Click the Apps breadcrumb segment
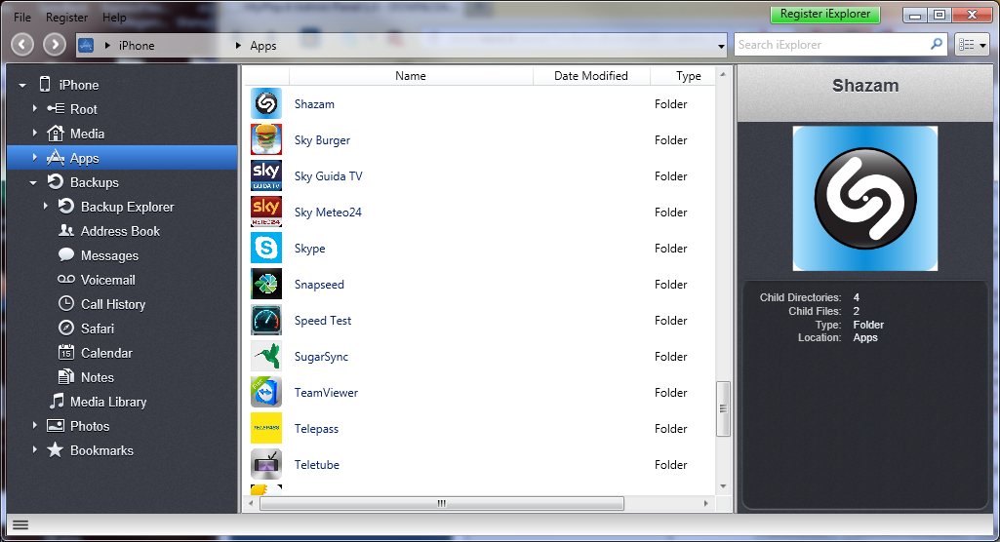This screenshot has width=1000, height=542. pos(262,45)
